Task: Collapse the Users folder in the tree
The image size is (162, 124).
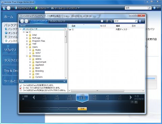Action: [27, 47]
